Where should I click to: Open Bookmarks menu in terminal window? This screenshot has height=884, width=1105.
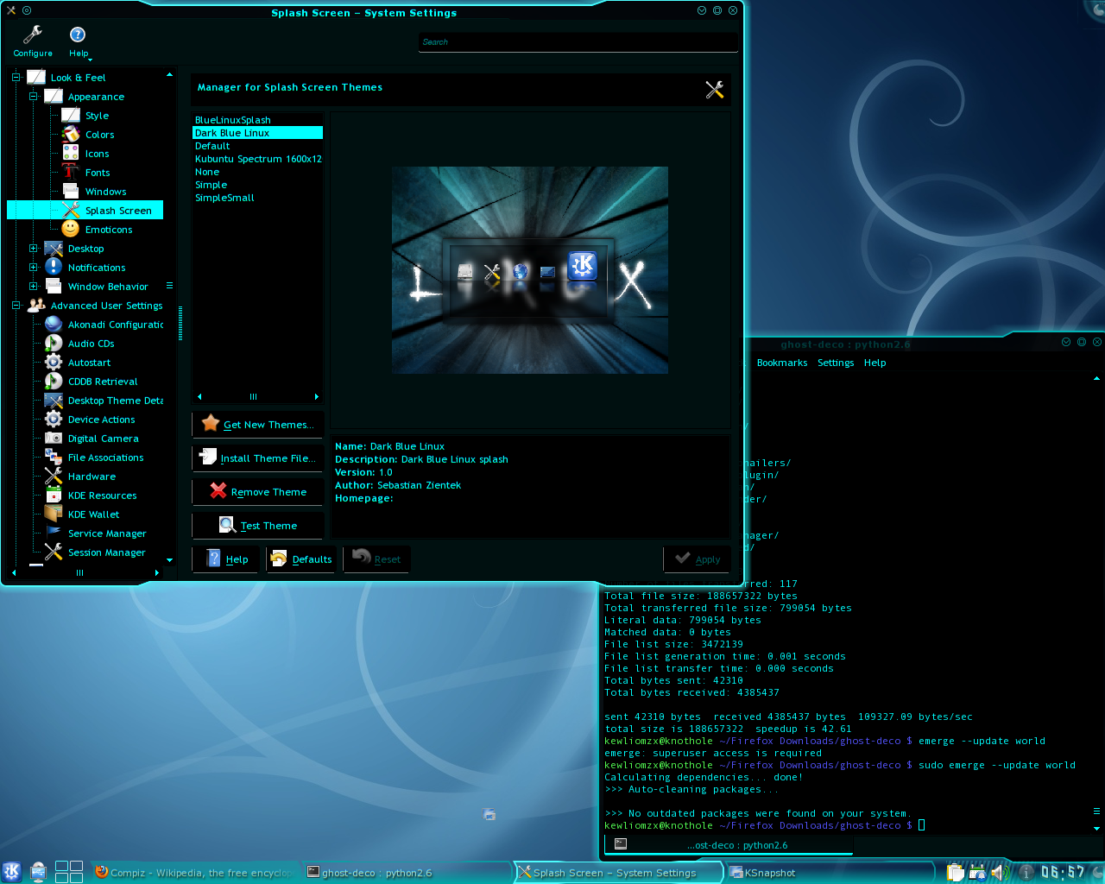(782, 363)
